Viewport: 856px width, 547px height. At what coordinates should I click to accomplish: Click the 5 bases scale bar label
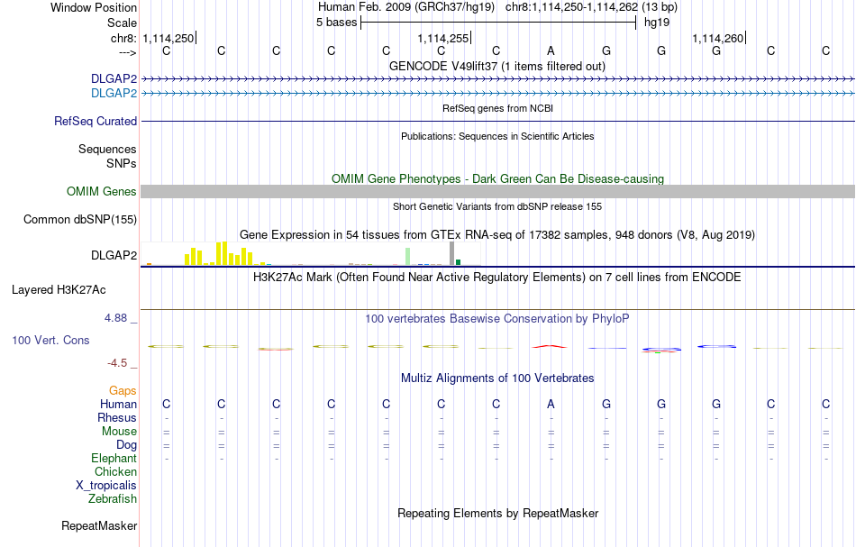336,23
